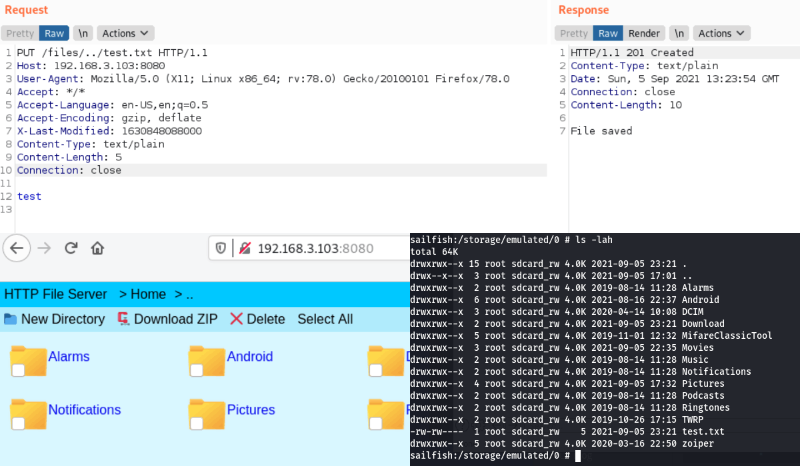
Task: Switch Request view to Pretty tab
Action: [20, 33]
